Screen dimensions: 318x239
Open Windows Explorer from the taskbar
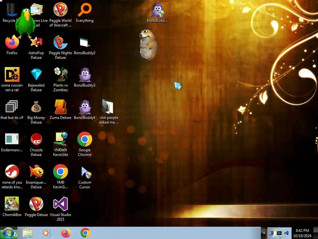(x=28, y=233)
